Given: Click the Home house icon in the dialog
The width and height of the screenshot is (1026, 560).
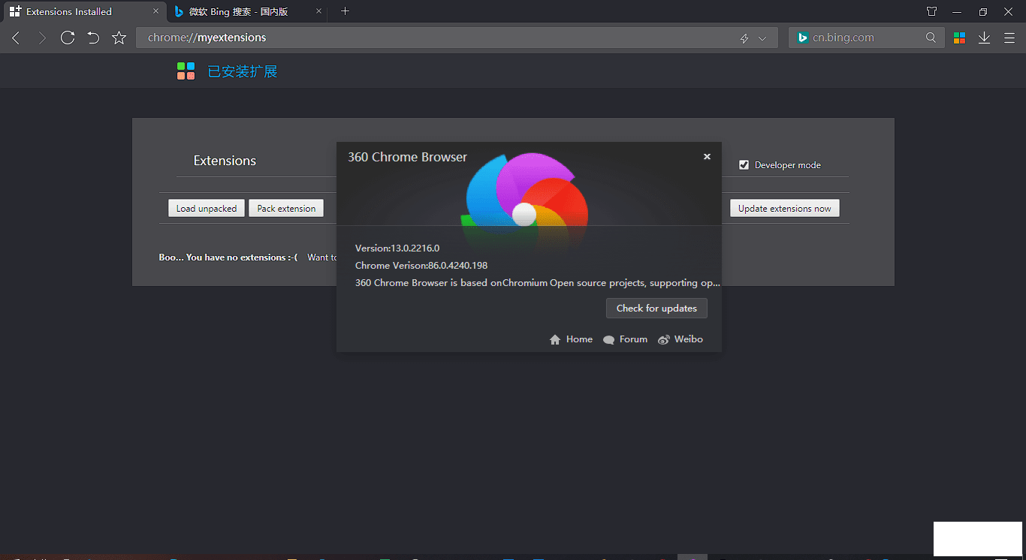Looking at the screenshot, I should pos(555,340).
